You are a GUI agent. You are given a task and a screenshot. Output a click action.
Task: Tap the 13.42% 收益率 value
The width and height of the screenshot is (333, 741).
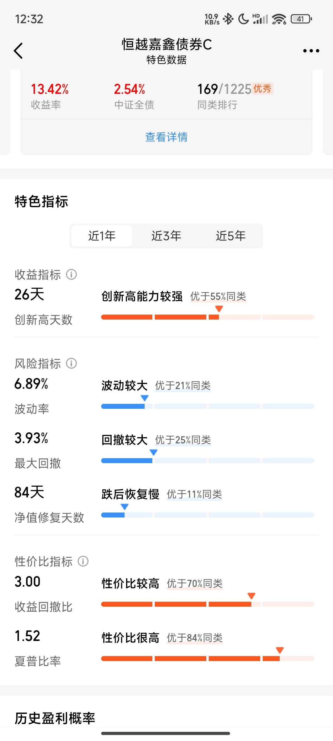pos(50,89)
